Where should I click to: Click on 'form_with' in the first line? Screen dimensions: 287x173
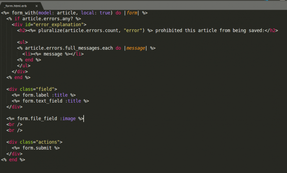point(24,13)
